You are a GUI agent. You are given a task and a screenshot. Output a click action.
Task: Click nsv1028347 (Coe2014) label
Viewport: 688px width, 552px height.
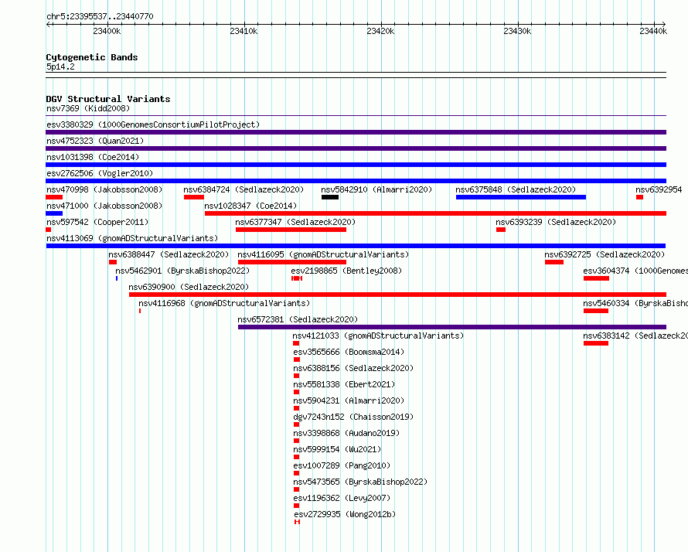[x=250, y=206]
